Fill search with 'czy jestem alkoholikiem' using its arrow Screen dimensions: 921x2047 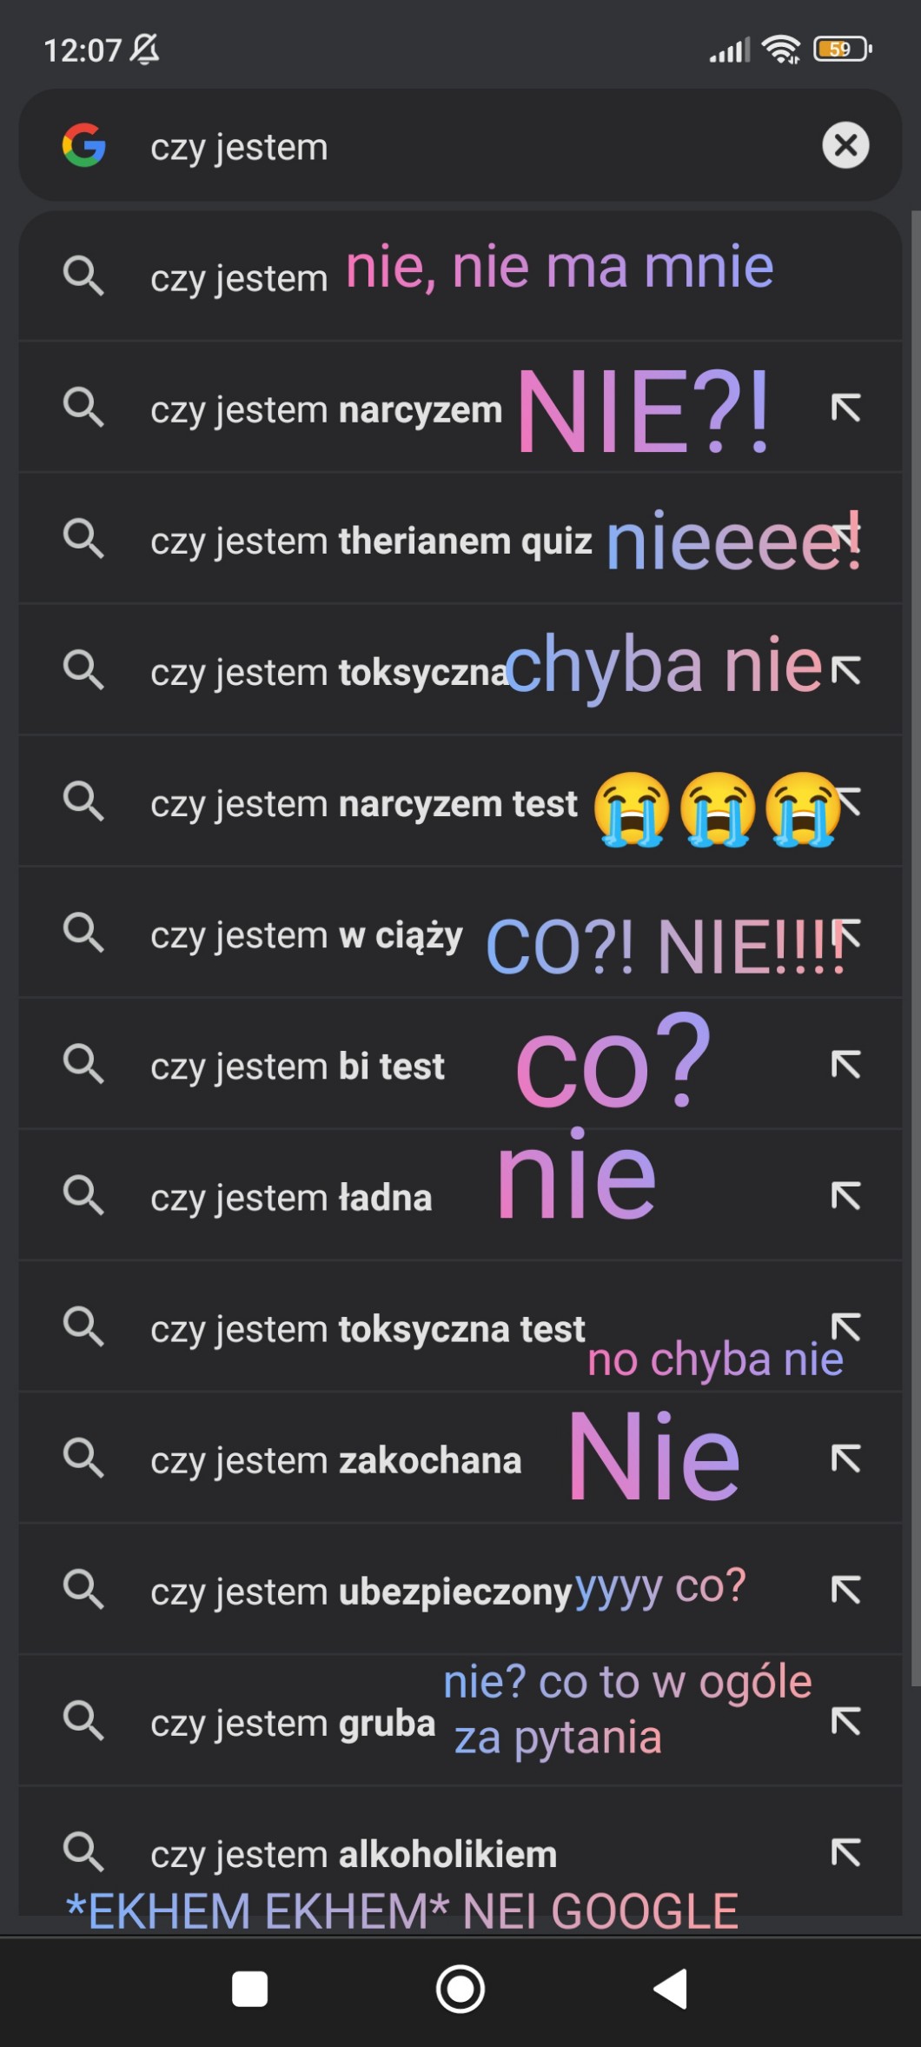click(x=845, y=1852)
